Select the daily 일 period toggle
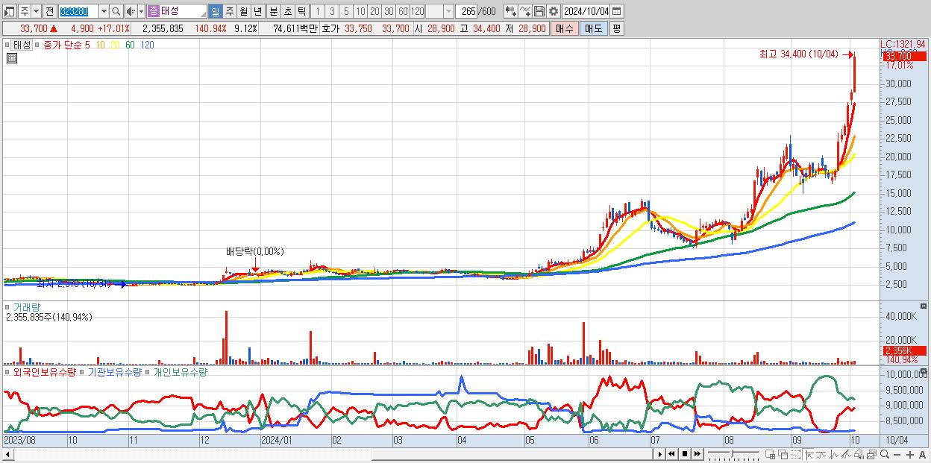This screenshot has width=931, height=463. tap(215, 11)
